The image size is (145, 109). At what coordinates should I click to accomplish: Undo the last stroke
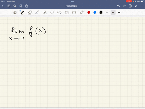(x=118, y=6)
